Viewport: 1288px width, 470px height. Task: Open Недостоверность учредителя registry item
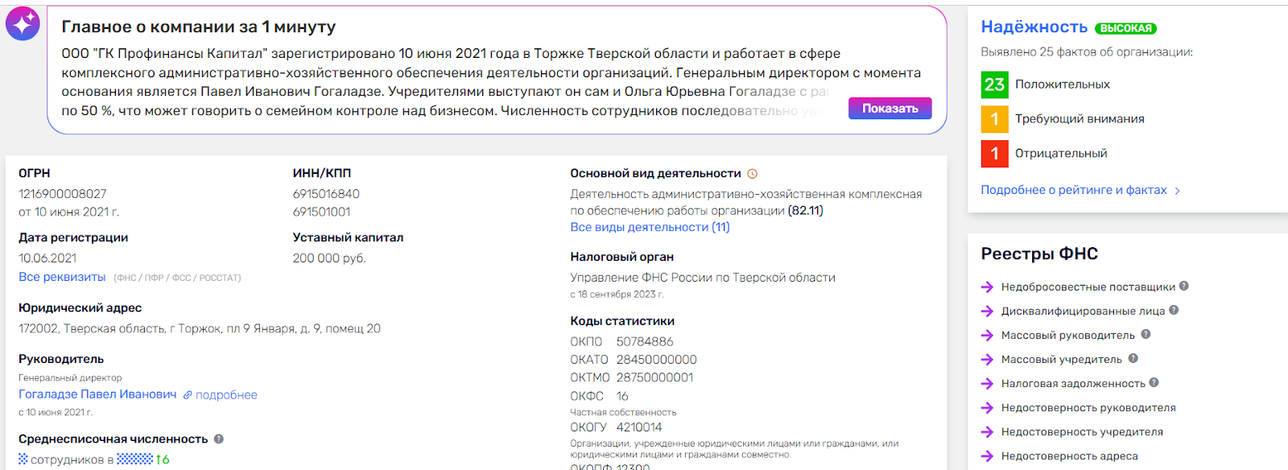click(x=1081, y=432)
